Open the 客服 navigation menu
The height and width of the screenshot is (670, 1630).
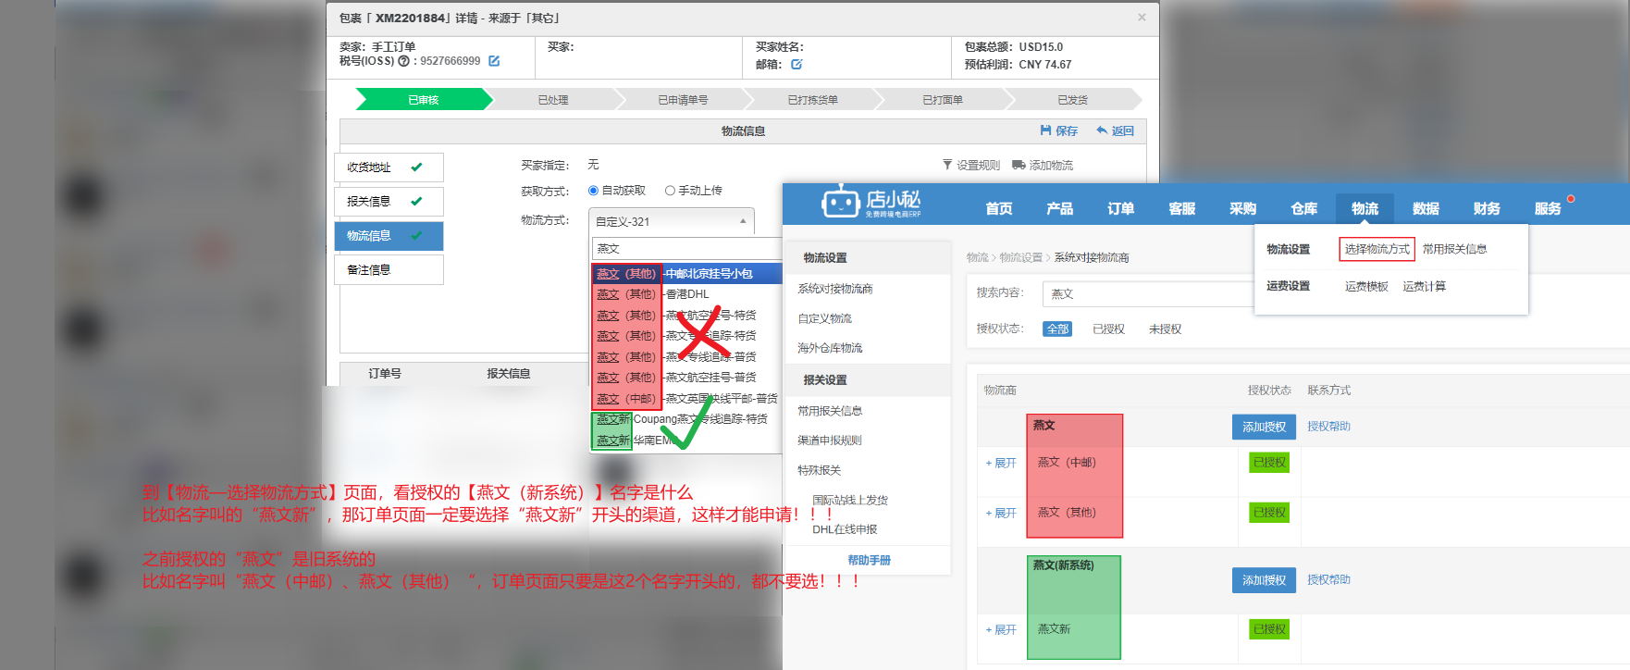[x=1182, y=208]
